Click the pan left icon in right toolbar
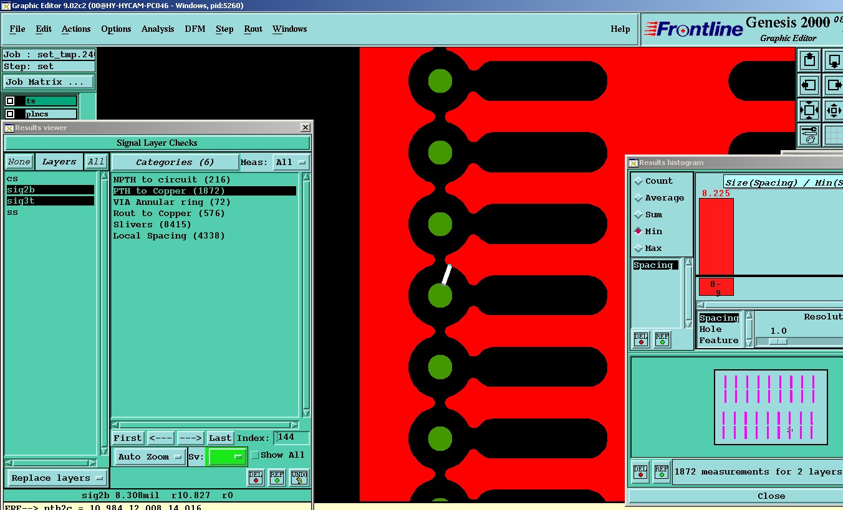This screenshot has height=510, width=843. pyautogui.click(x=809, y=85)
